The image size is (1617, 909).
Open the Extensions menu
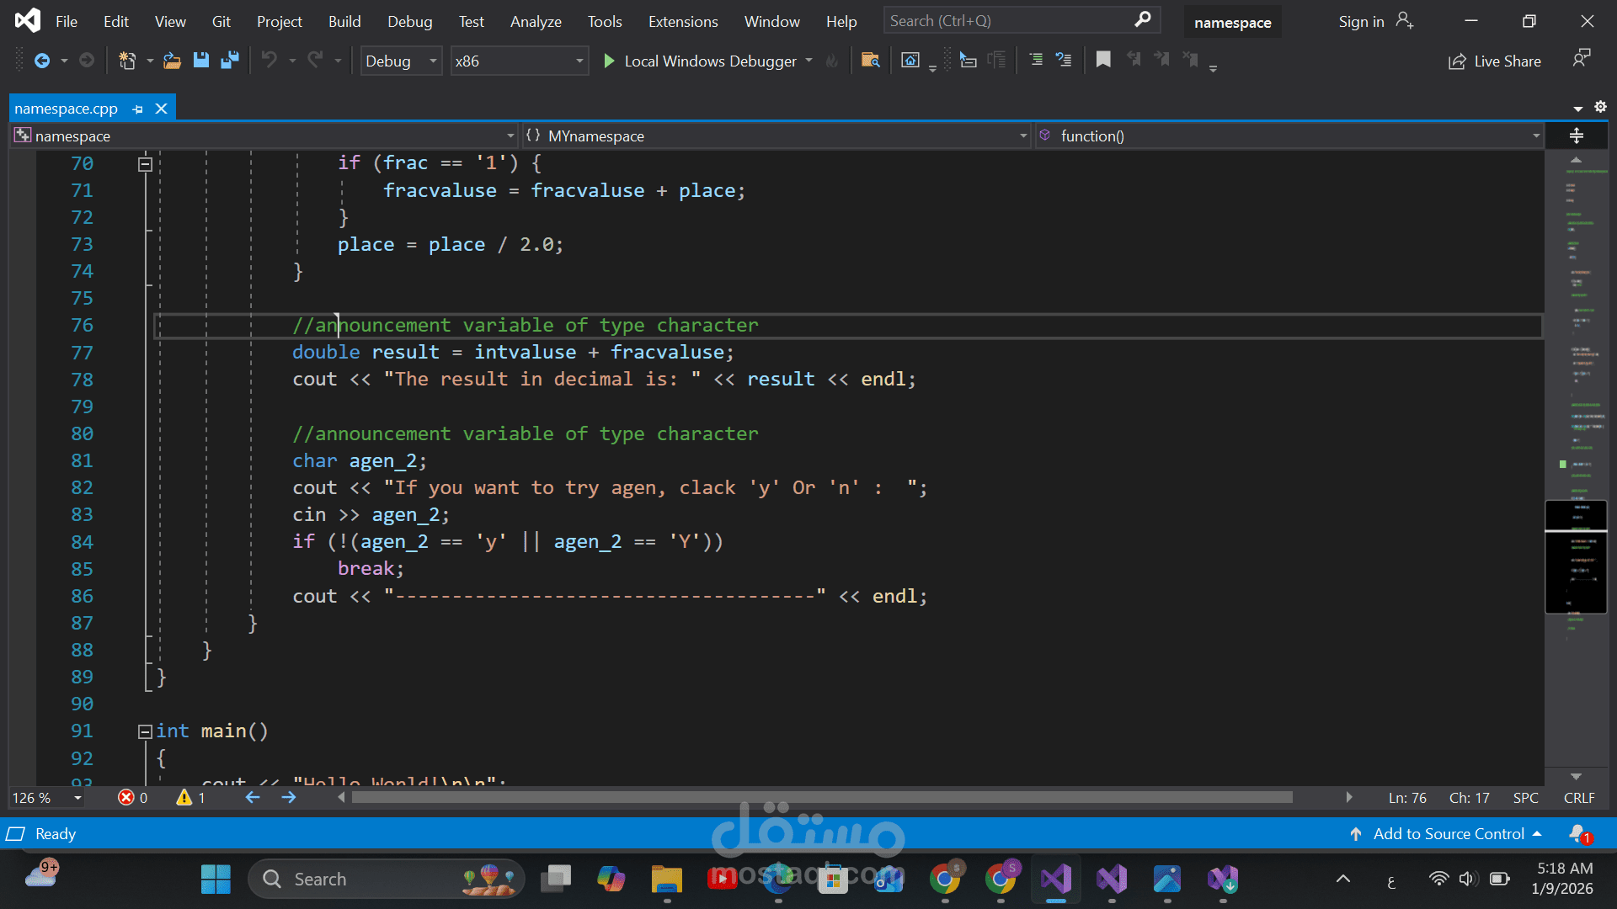682,22
